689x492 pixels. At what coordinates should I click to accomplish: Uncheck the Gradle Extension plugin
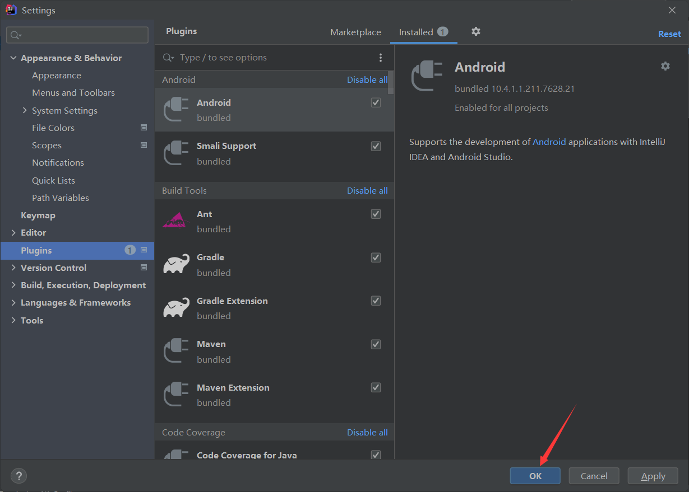click(x=376, y=301)
